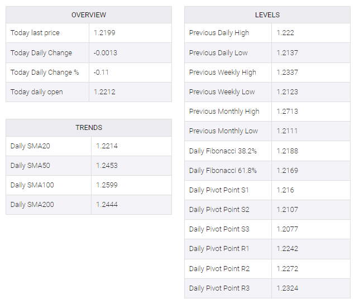Select the Today Daily Change row label
Screen dimensions: 359x304
pos(41,53)
